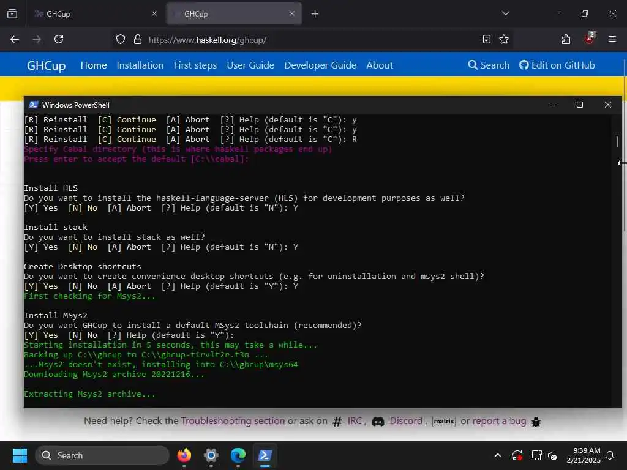
Task: Open a new browser tab with plus
Action: (x=315, y=14)
